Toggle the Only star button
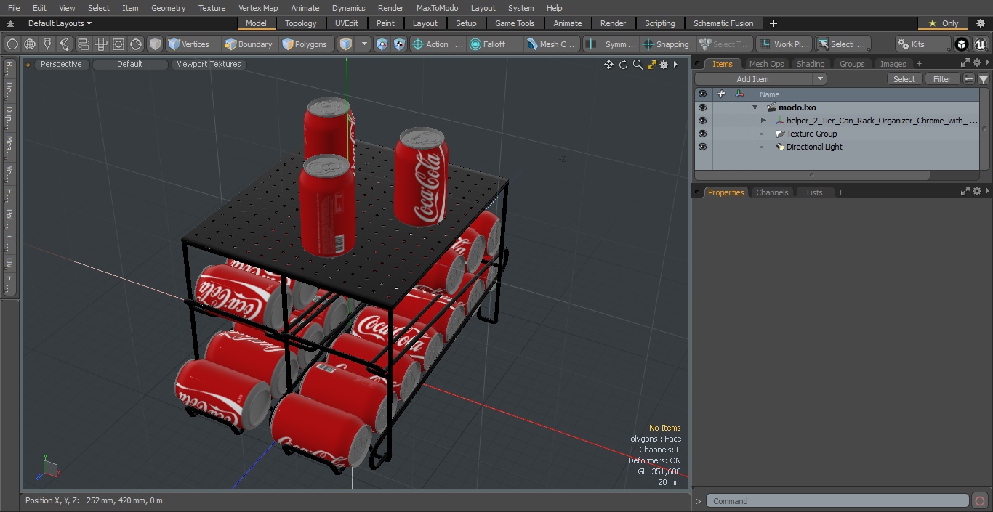 coord(944,23)
